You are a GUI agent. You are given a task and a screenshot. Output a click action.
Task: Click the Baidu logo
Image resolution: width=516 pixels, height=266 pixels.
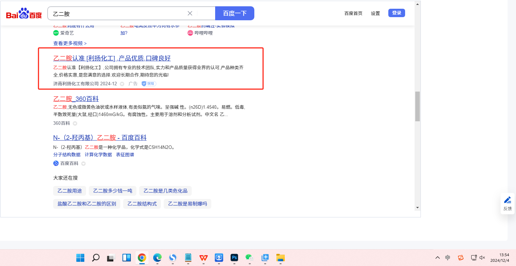tap(24, 14)
